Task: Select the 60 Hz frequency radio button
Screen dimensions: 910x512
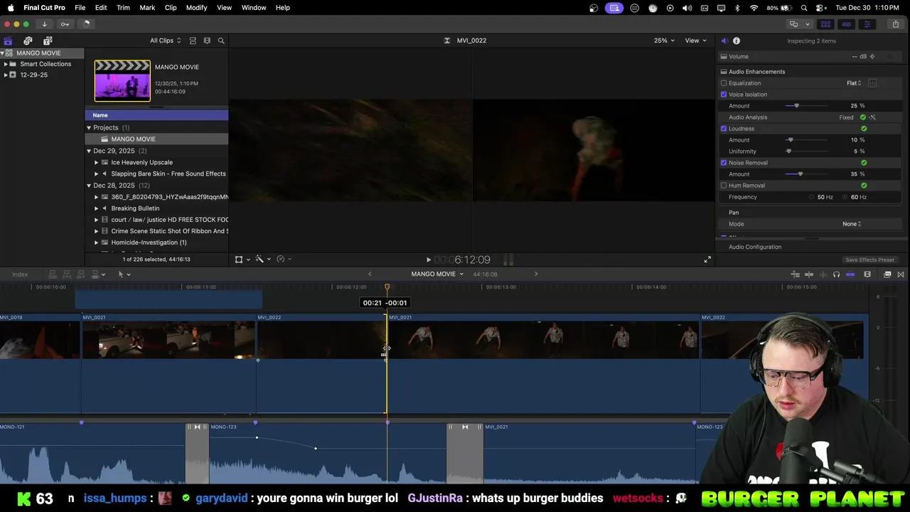Action: pyautogui.click(x=845, y=197)
